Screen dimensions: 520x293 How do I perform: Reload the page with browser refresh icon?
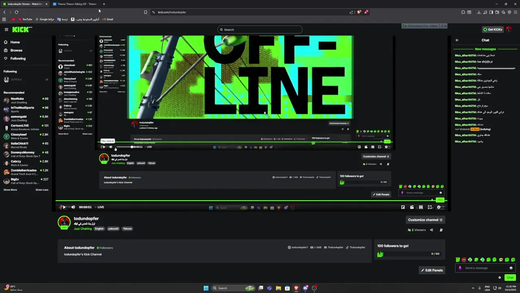(x=17, y=12)
